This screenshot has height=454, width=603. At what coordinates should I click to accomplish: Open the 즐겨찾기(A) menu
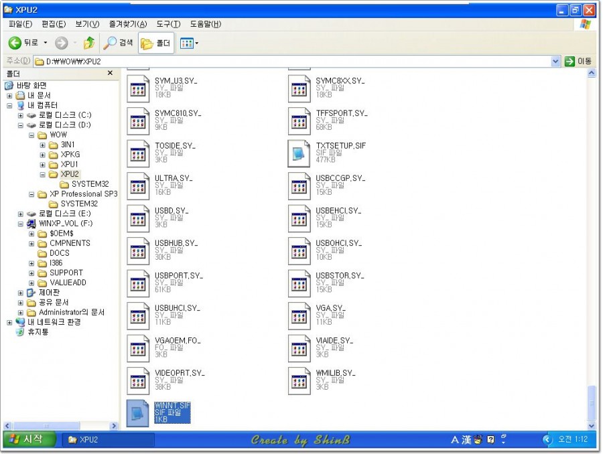(x=128, y=24)
